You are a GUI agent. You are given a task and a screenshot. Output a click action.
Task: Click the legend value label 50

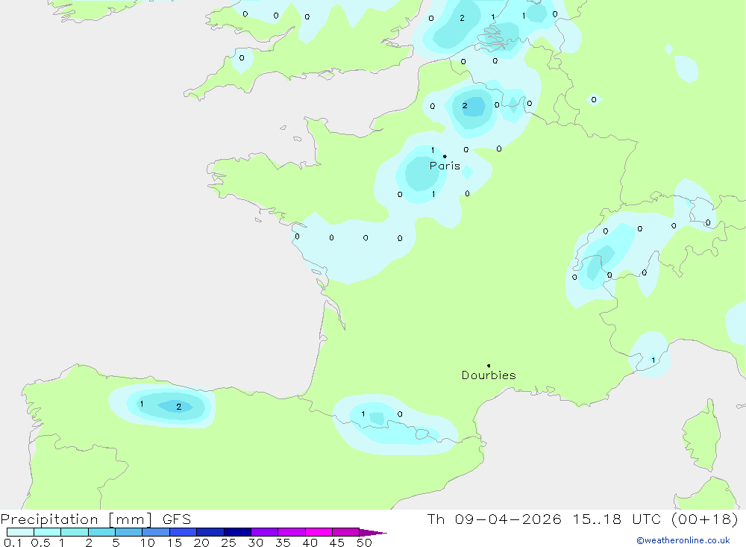[364, 543]
